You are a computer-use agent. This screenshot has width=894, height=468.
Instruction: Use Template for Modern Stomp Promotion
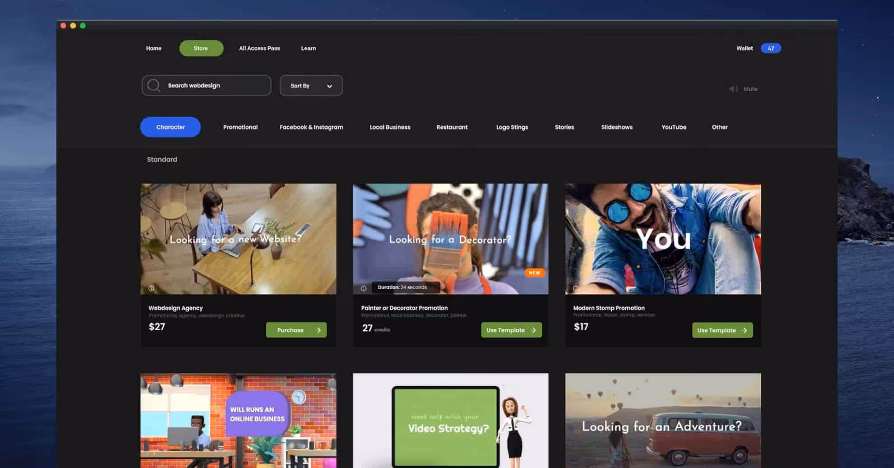pos(722,330)
